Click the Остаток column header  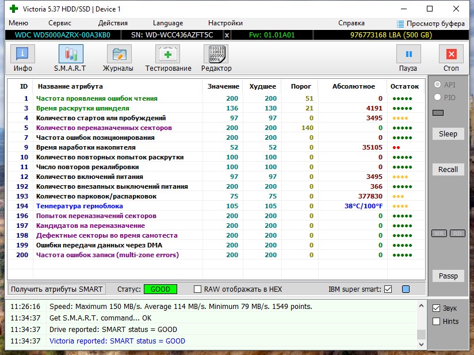[404, 86]
